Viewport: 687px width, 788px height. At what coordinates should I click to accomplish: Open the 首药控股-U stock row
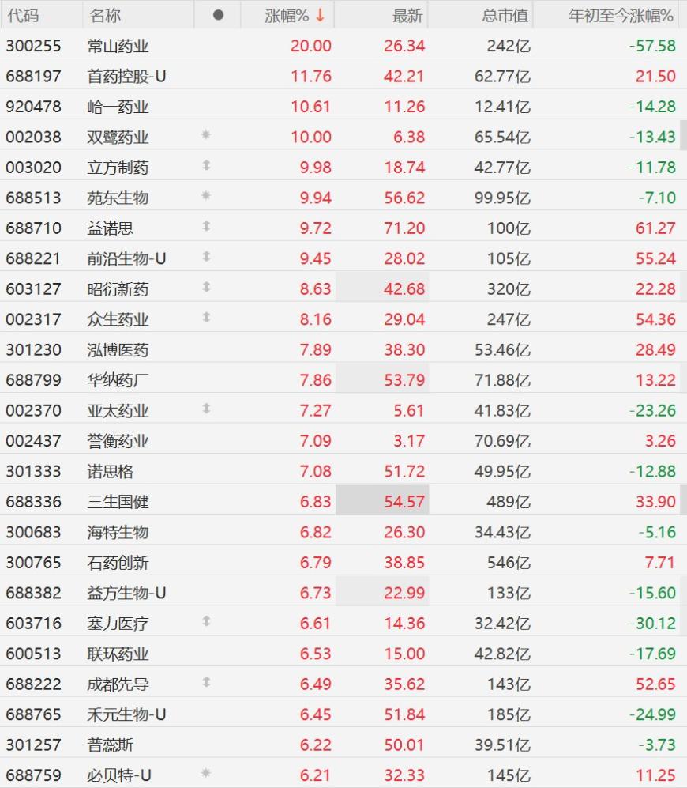pyautogui.click(x=343, y=76)
